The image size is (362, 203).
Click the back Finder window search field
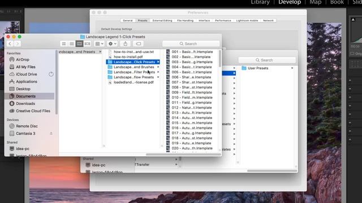coord(267,60)
